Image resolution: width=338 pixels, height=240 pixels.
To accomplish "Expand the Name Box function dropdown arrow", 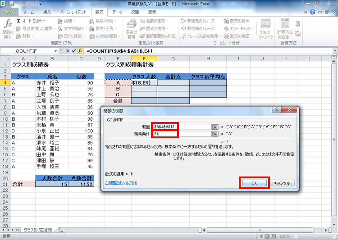I will pos(55,51).
